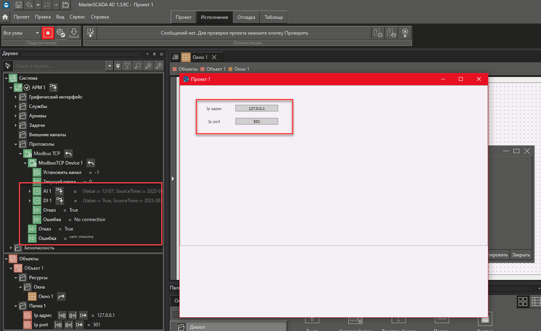Image resolution: width=541 pixels, height=331 pixels.
Task: Toggle the pin on the Дерево panel
Action: tap(154, 54)
